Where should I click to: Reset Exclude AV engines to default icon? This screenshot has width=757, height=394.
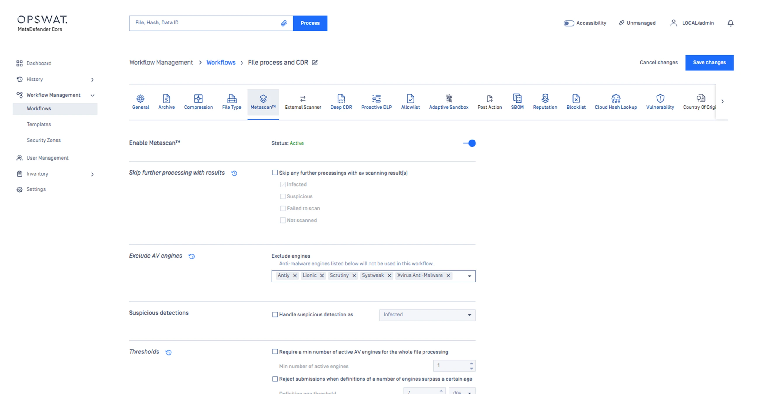192,256
